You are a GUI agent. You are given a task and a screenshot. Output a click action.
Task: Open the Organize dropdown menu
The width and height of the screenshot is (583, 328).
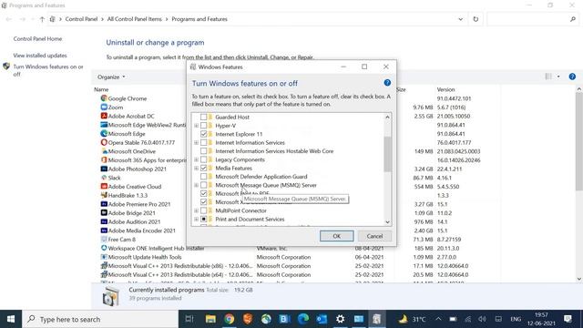(x=111, y=77)
